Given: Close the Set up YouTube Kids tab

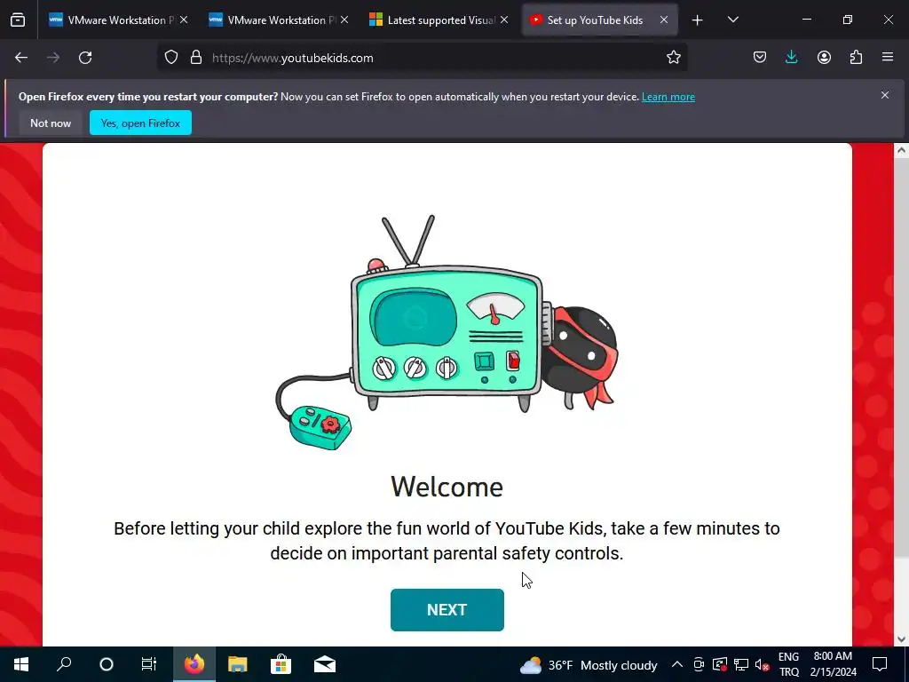Looking at the screenshot, I should (x=664, y=20).
